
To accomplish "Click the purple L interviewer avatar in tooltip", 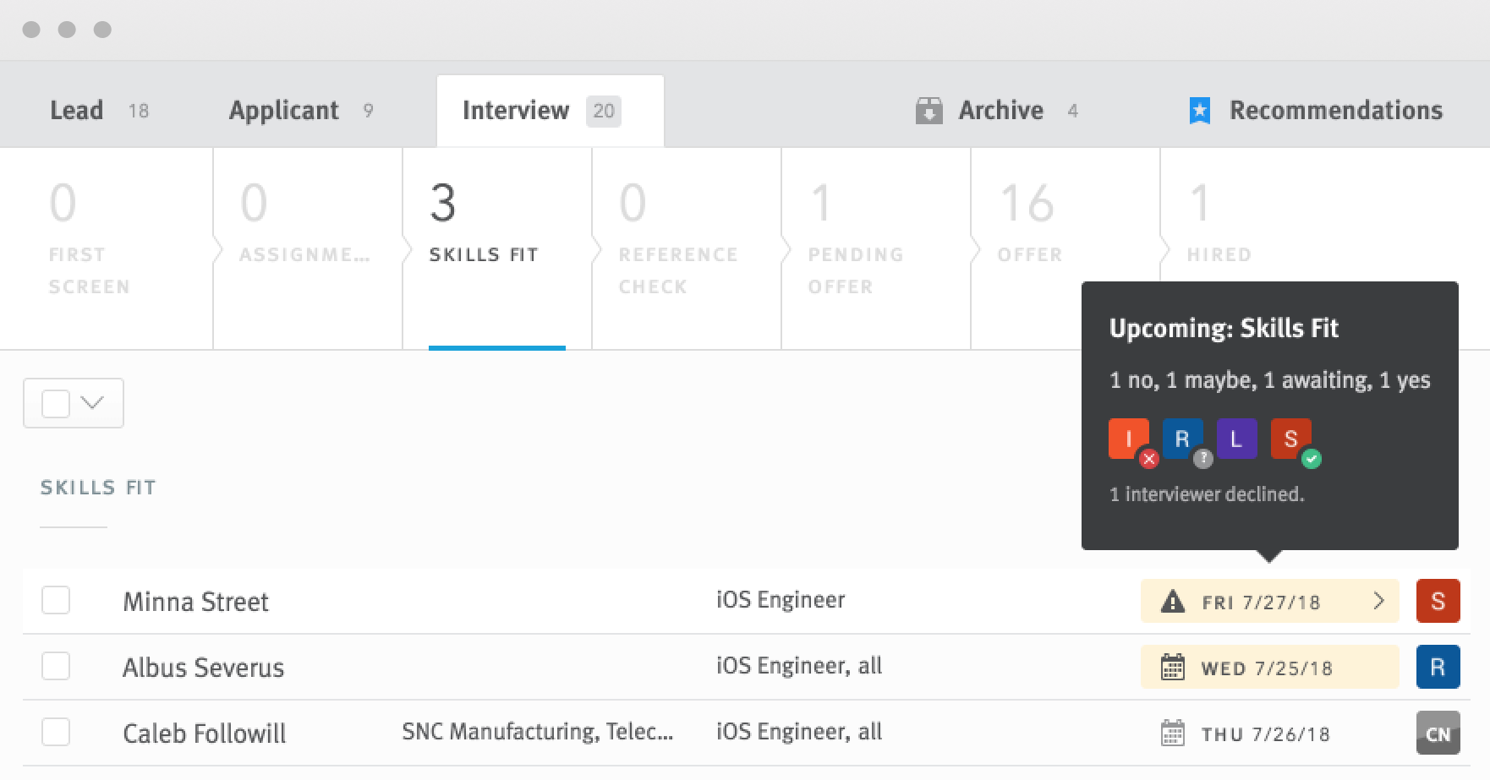I will point(1236,439).
